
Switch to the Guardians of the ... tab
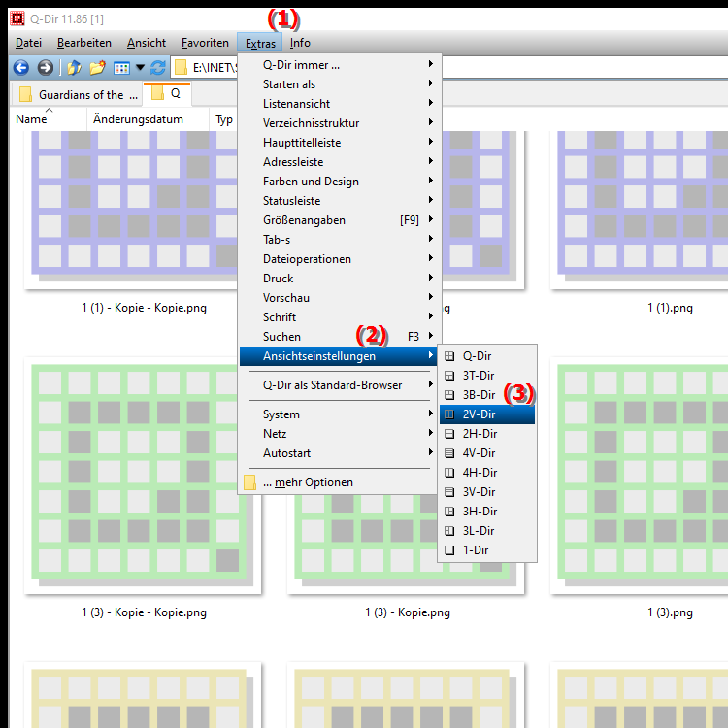(x=77, y=95)
